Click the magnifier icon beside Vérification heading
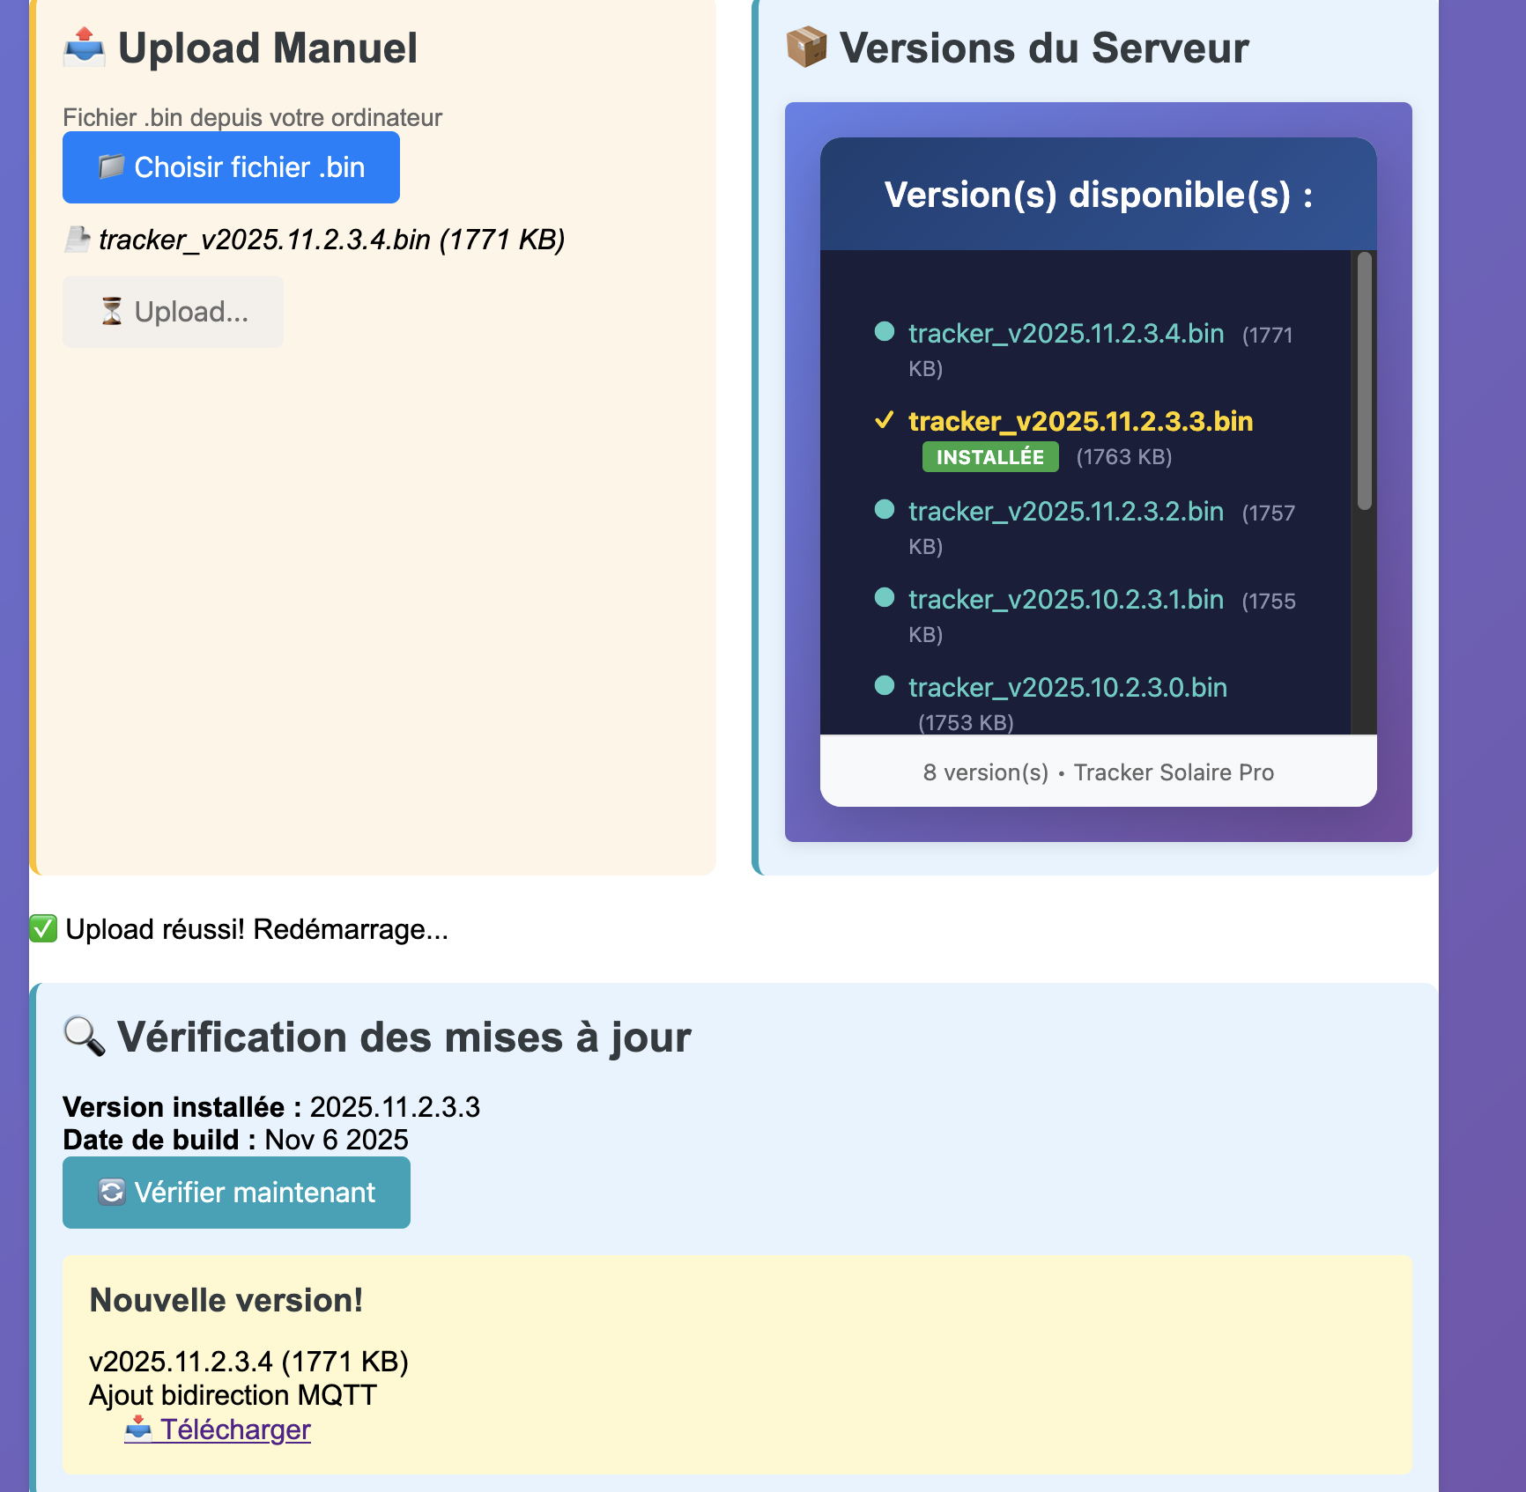This screenshot has width=1526, height=1492. coord(85,1037)
